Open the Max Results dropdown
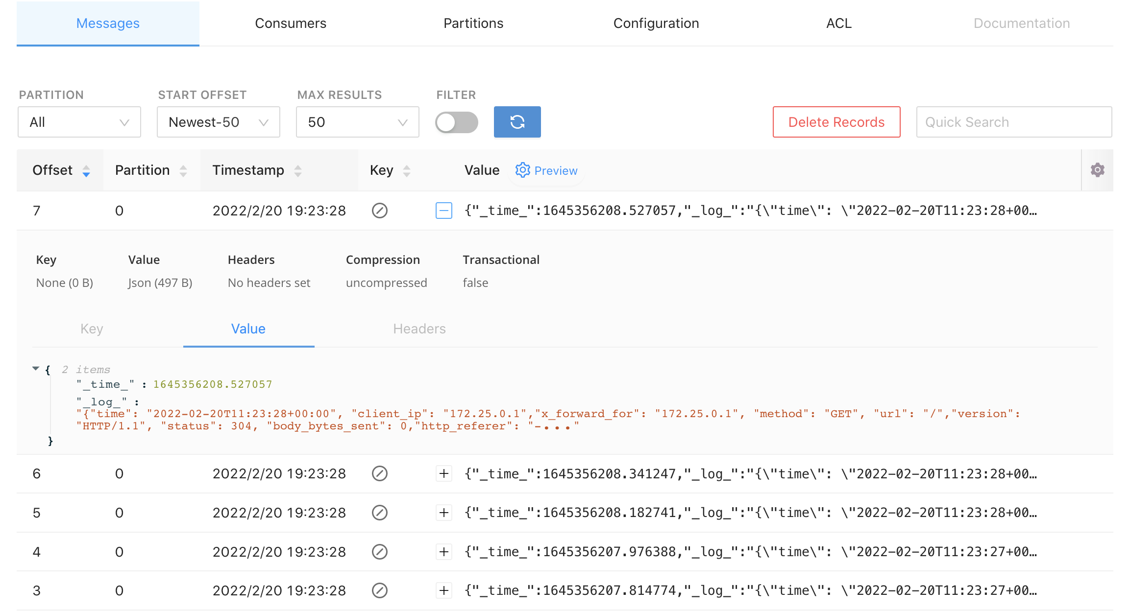 pos(357,122)
